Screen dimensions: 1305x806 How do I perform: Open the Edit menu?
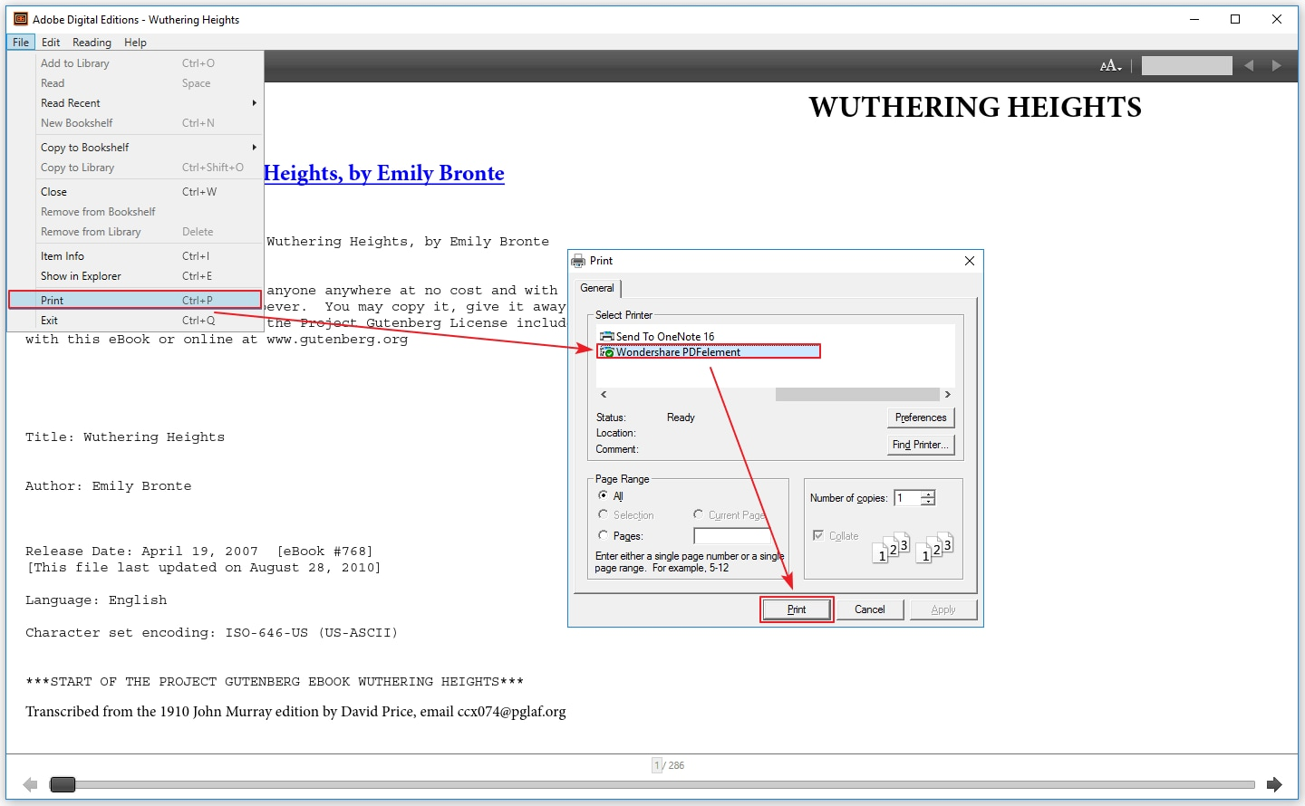(51, 42)
